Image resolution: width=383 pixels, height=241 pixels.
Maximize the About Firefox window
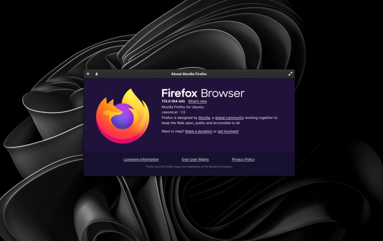(290, 74)
